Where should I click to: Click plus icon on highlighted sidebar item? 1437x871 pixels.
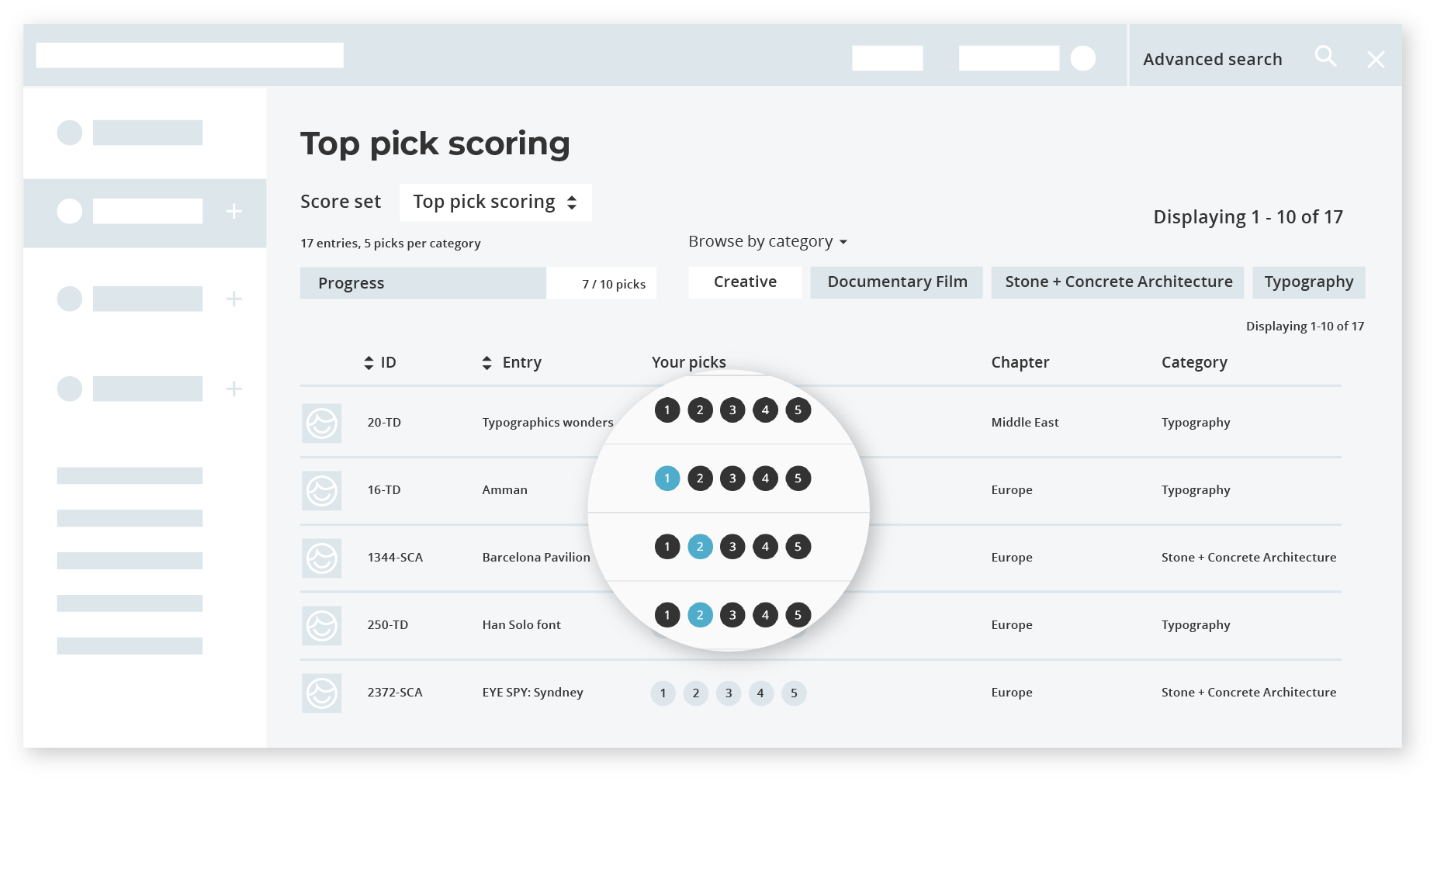pyautogui.click(x=234, y=212)
